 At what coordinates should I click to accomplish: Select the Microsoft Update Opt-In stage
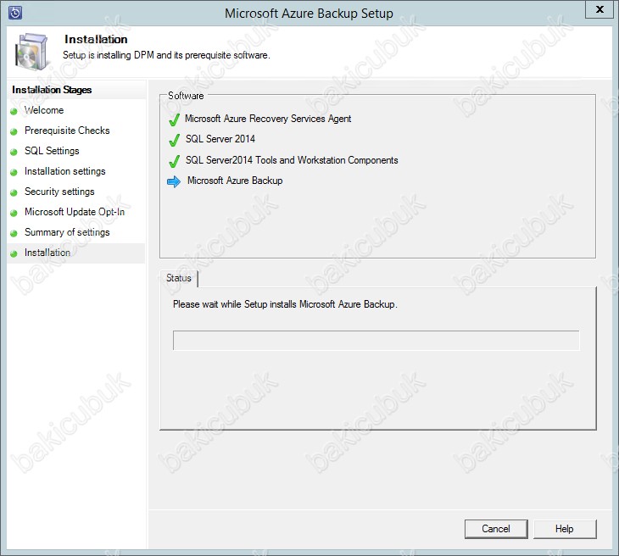pyautogui.click(x=75, y=212)
